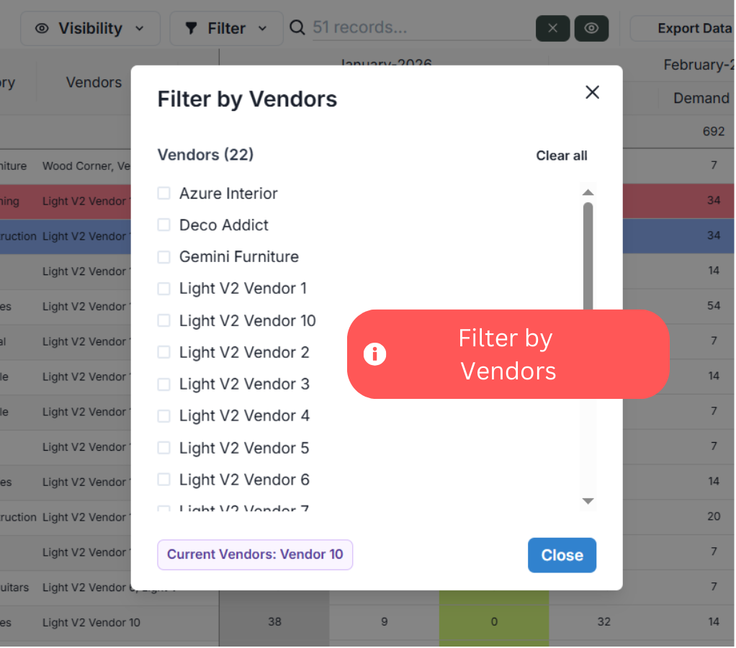The height and width of the screenshot is (648, 736).
Task: Check the Azure Interior checkbox
Action: 164,193
